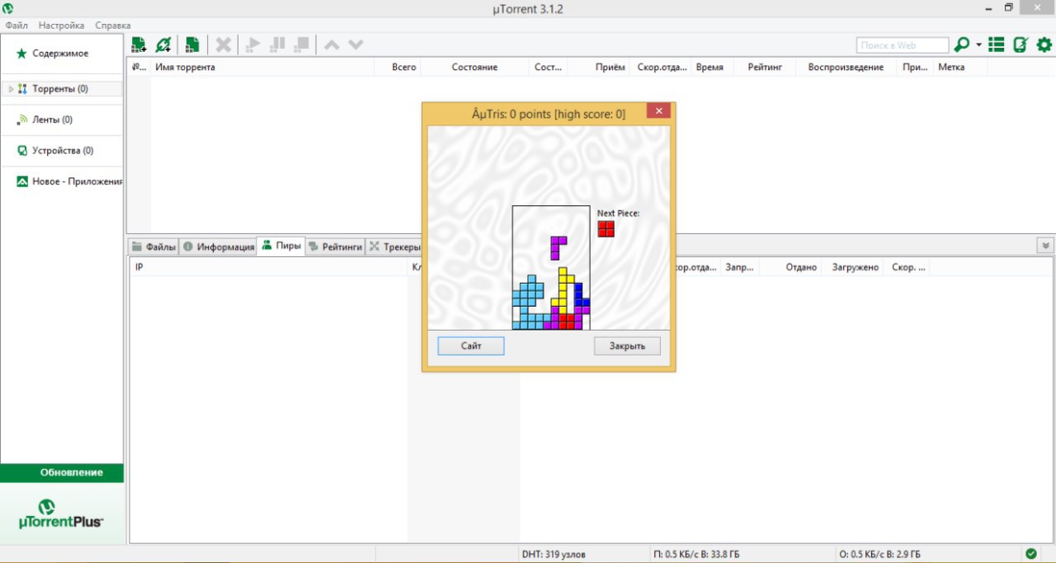
Task: Switch to the Файлы tab
Action: click(153, 246)
